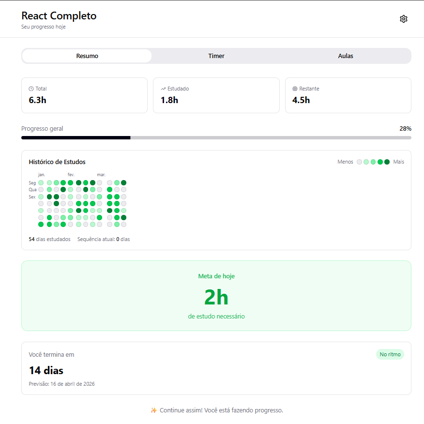424x424 pixels.
Task: Click the clock icon in the Total card
Action: tap(30, 89)
